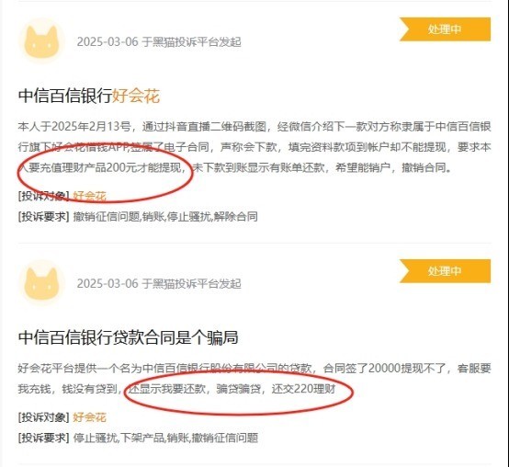Click circled text 要充值理财产品200元才能提现
The height and width of the screenshot is (467, 509).
[105, 167]
